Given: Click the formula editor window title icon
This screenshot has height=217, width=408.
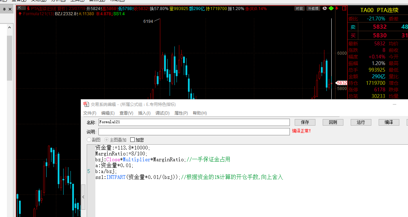Looking at the screenshot, I should [x=86, y=104].
